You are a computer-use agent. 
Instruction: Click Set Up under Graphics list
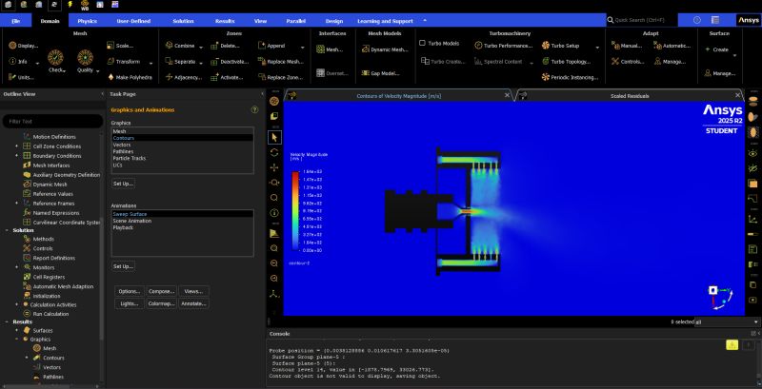(x=124, y=184)
